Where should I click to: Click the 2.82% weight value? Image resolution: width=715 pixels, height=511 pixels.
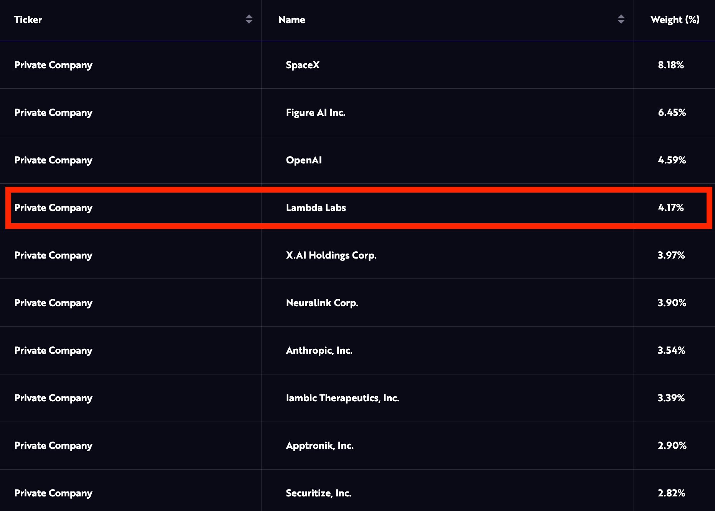click(x=671, y=493)
